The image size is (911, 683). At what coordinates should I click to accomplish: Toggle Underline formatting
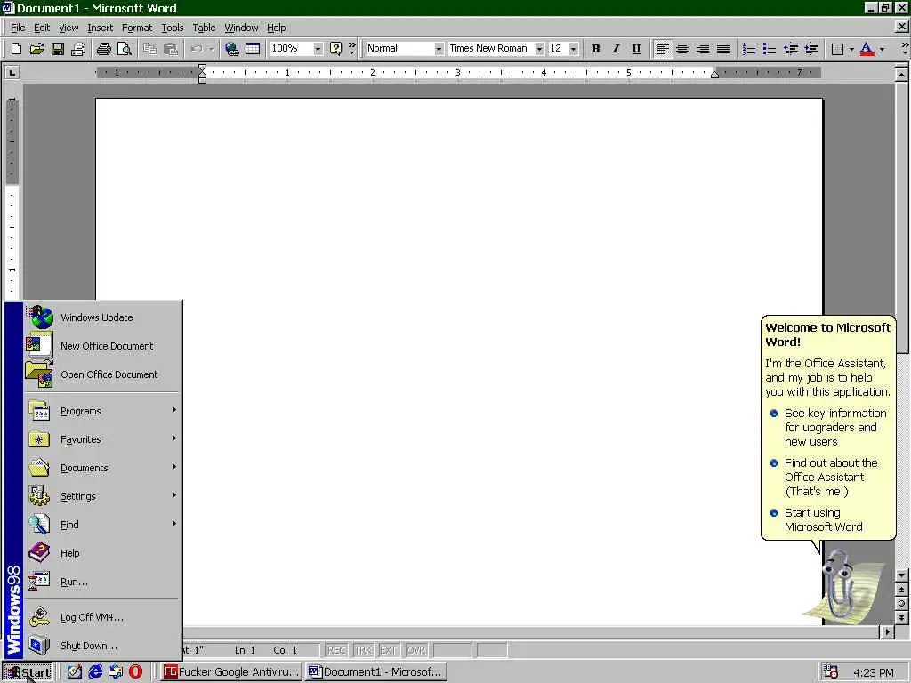pos(636,49)
